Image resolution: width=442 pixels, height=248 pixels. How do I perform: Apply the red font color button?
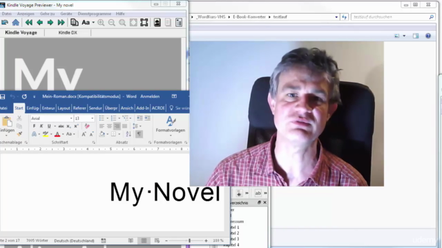coord(57,134)
